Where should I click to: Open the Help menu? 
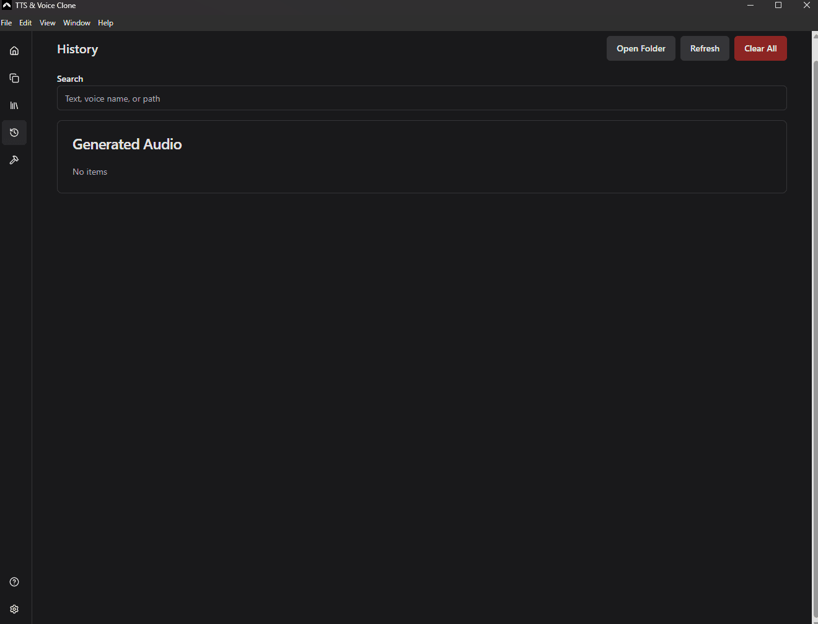pos(105,22)
